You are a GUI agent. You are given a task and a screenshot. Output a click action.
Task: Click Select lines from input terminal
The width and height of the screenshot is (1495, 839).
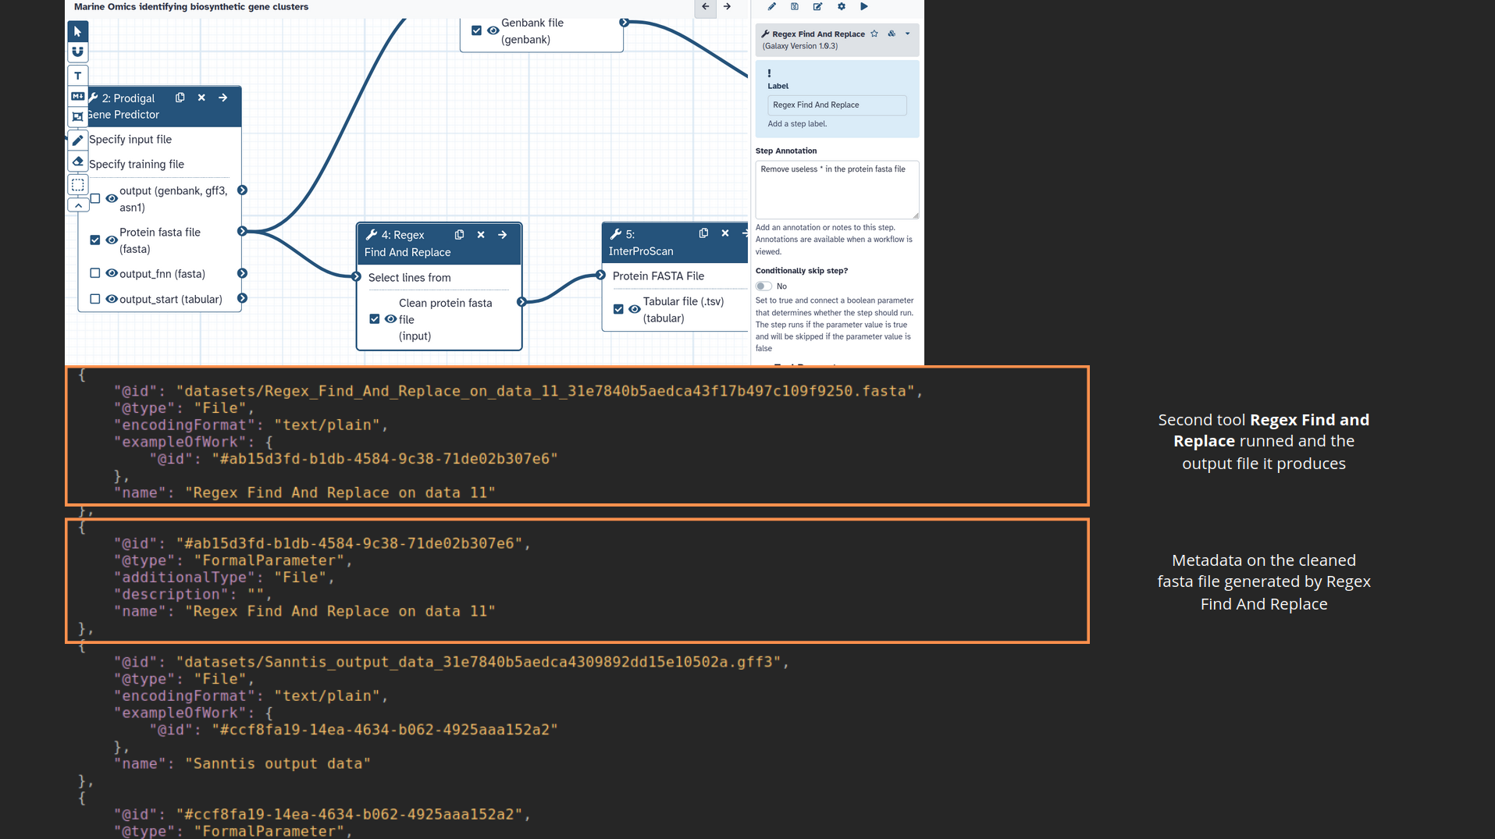[356, 277]
